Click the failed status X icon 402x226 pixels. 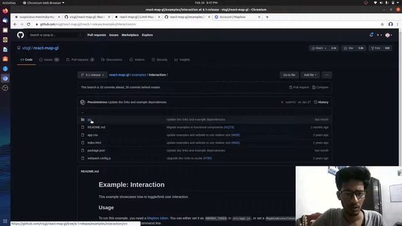[x=282, y=102]
